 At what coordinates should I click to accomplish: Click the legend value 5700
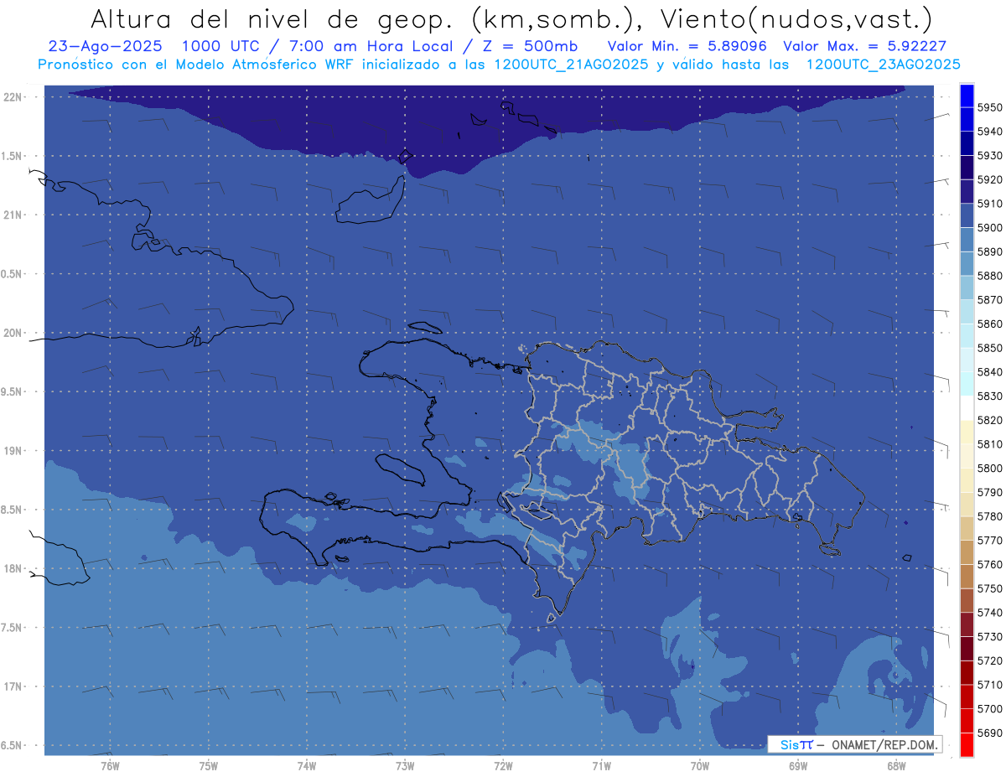[x=989, y=709]
